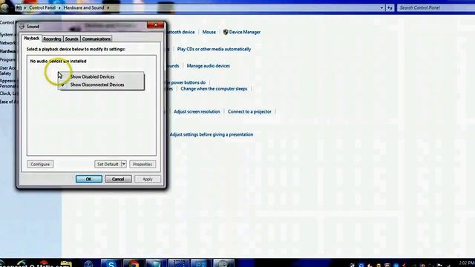Click Cancel in the Sound dialog
The width and height of the screenshot is (475, 267).
pyautogui.click(x=118, y=179)
